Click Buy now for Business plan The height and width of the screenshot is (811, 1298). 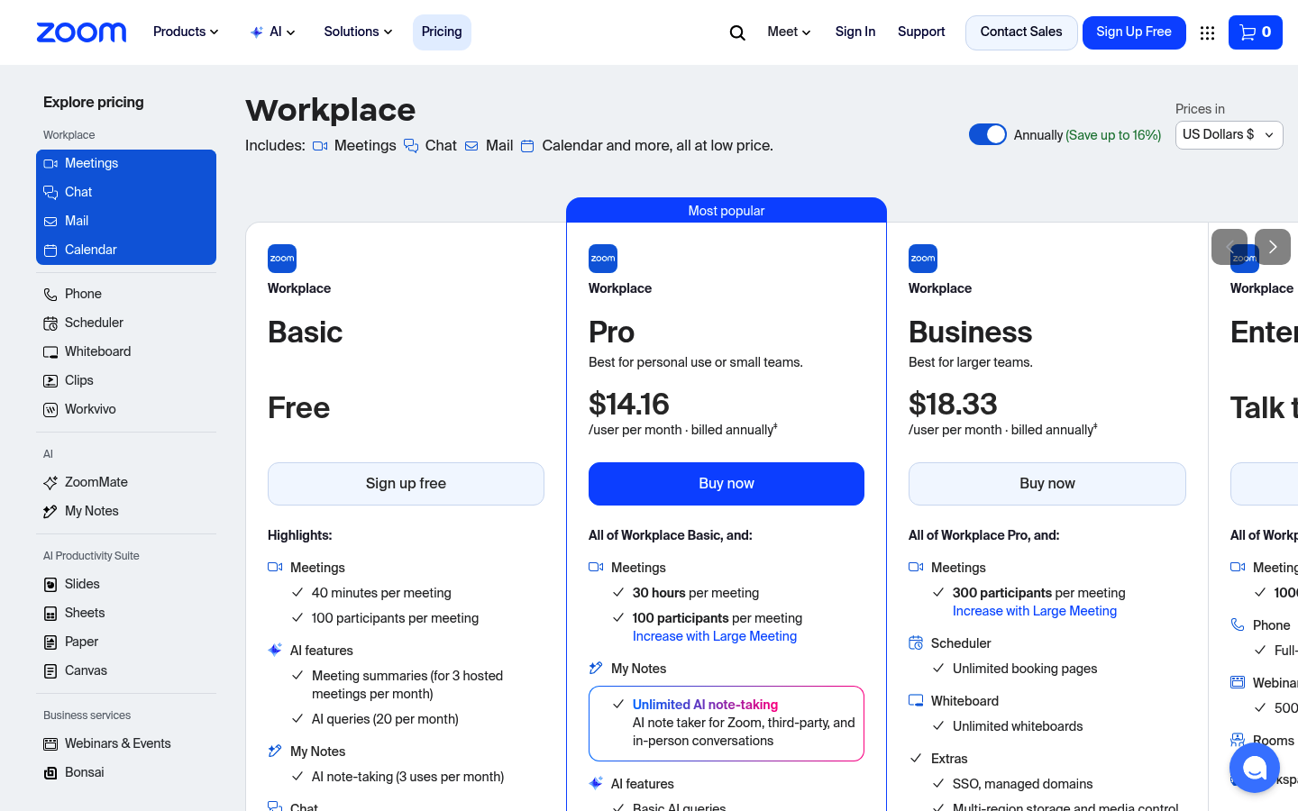point(1047,484)
